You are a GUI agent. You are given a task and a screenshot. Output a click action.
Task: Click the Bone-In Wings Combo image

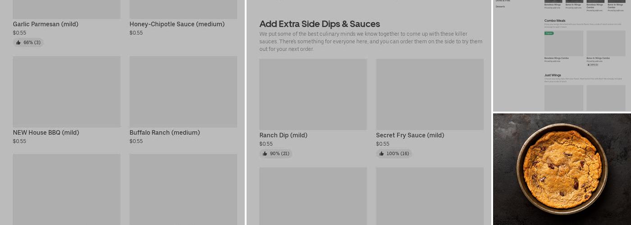[x=606, y=43]
